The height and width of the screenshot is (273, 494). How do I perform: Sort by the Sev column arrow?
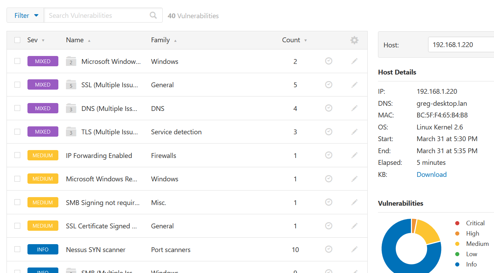coord(43,41)
